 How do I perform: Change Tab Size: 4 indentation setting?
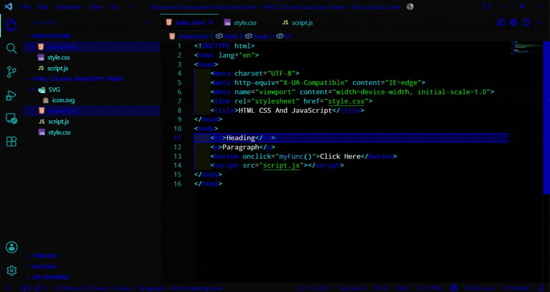click(352, 288)
